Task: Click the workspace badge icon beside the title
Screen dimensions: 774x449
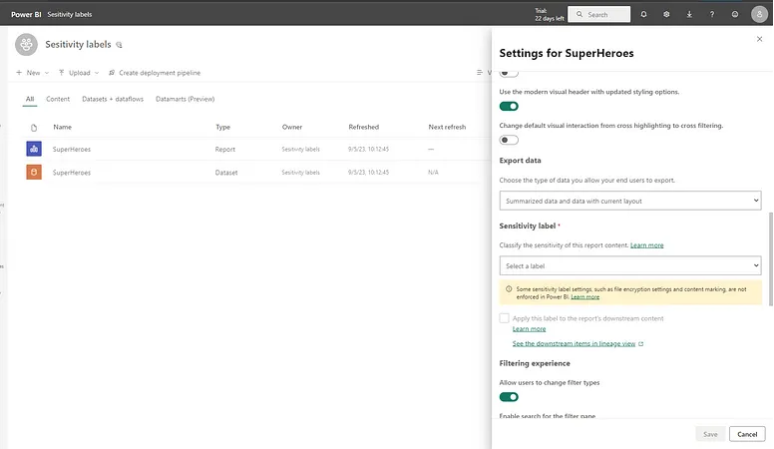Action: point(119,45)
